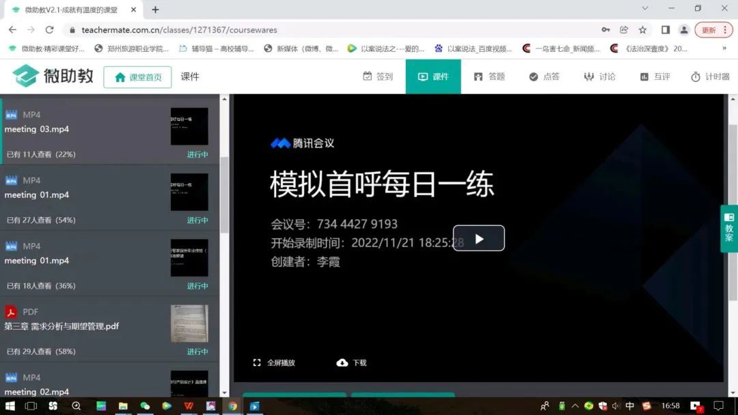Open the 点答 tab
This screenshot has width=738, height=415.
(x=544, y=76)
